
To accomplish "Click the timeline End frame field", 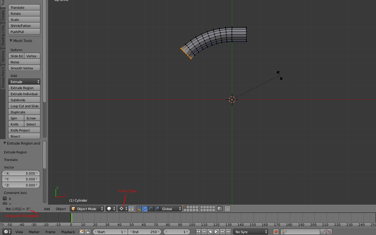I will tap(145, 232).
